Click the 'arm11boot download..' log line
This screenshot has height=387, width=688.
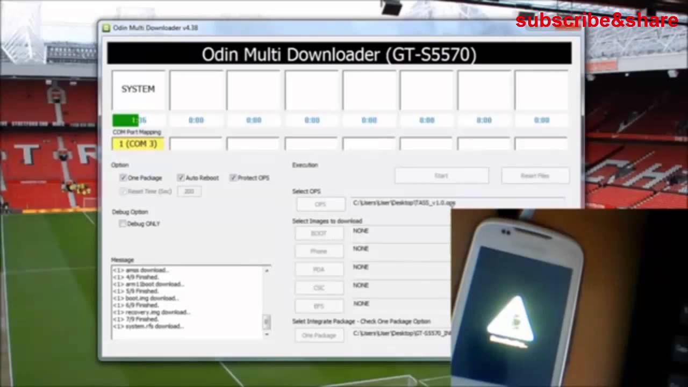(x=148, y=284)
